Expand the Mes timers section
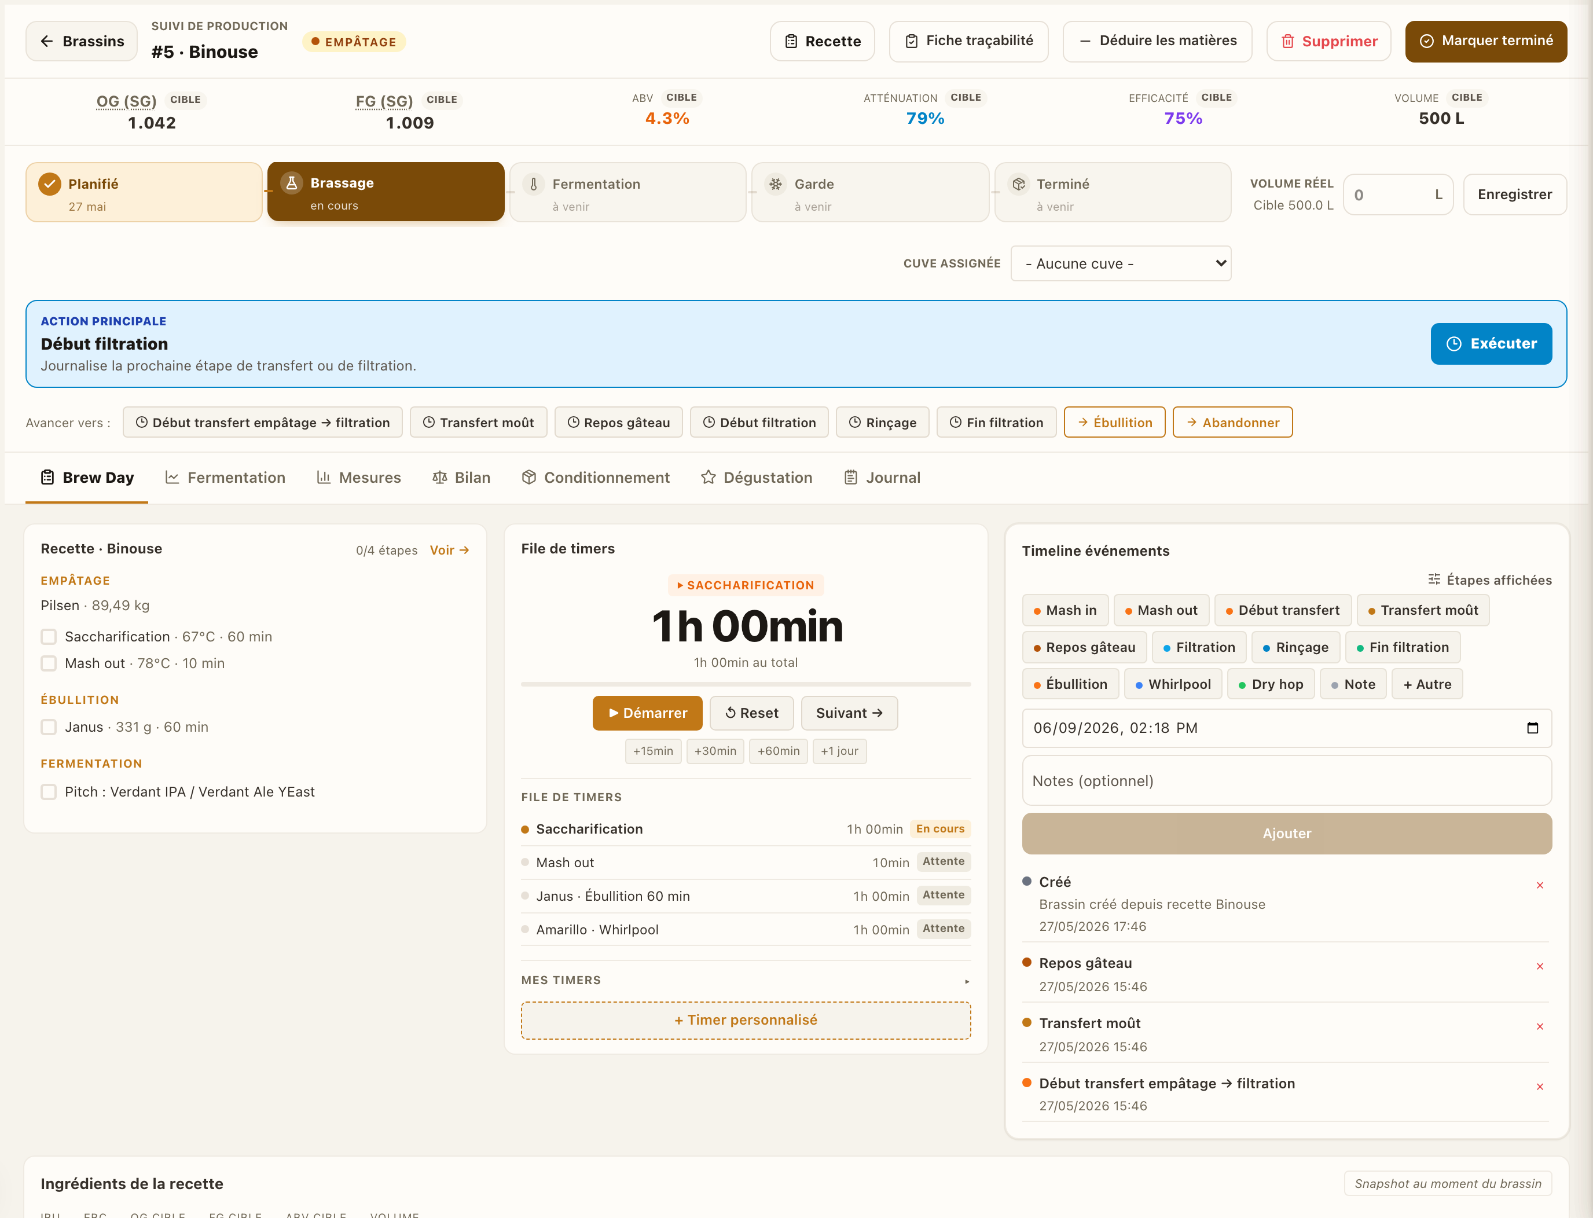This screenshot has width=1593, height=1218. (x=746, y=980)
